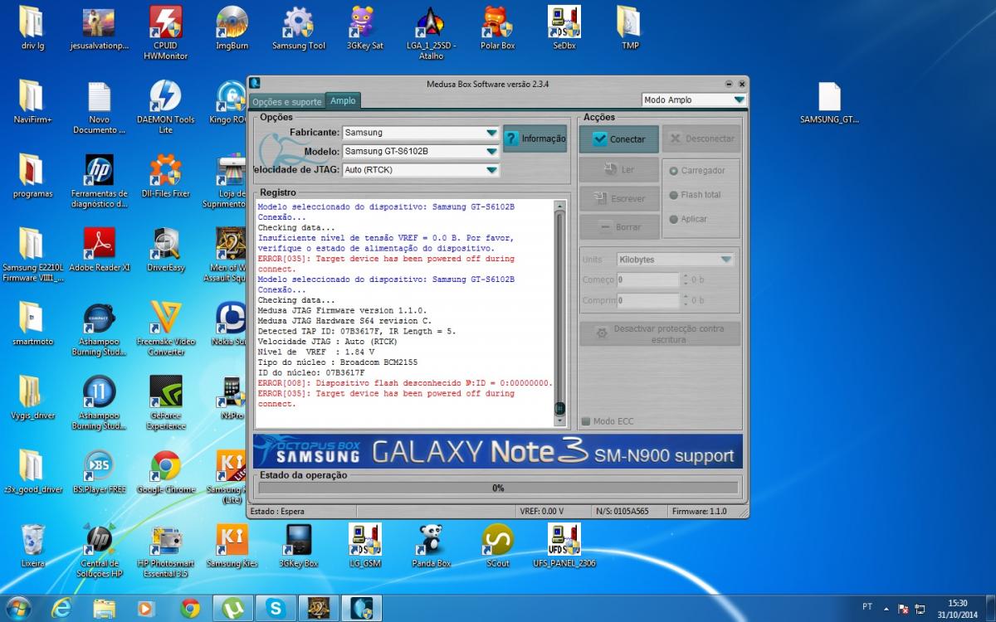Open the Samsung Tool desktop icon
The width and height of the screenshot is (996, 622).
(x=299, y=29)
